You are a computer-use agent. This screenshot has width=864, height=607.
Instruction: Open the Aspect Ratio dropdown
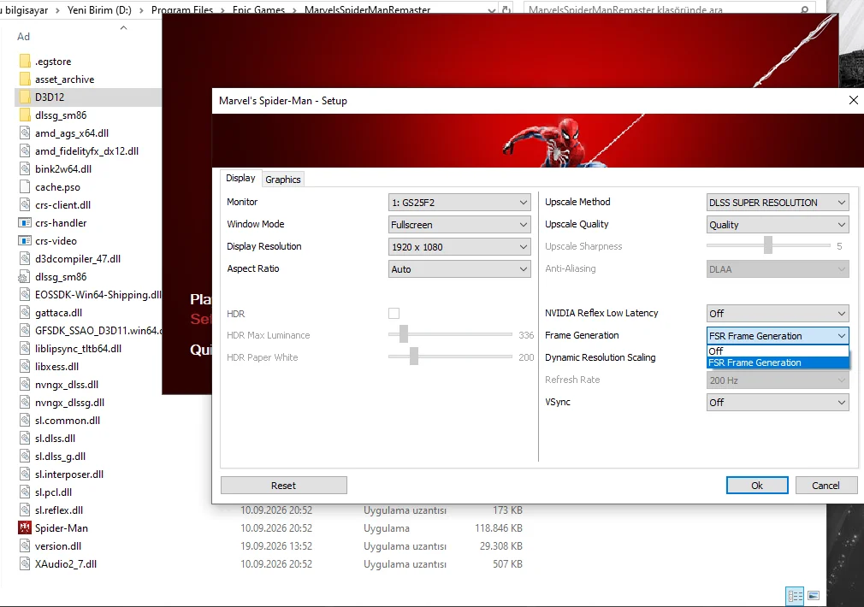tap(459, 268)
